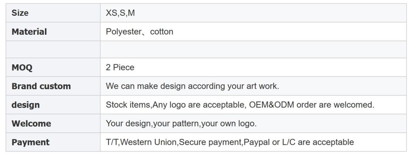The image size is (418, 157).
Task: Click the Brand custom label
Action: pyautogui.click(x=41, y=86)
